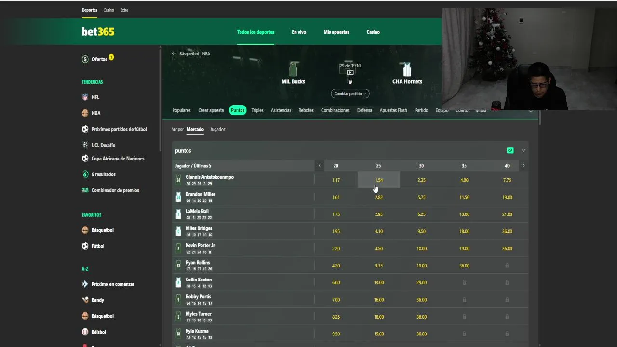Click the back arrow beside Básquetbol - NBA
The height and width of the screenshot is (347, 617).
174,53
